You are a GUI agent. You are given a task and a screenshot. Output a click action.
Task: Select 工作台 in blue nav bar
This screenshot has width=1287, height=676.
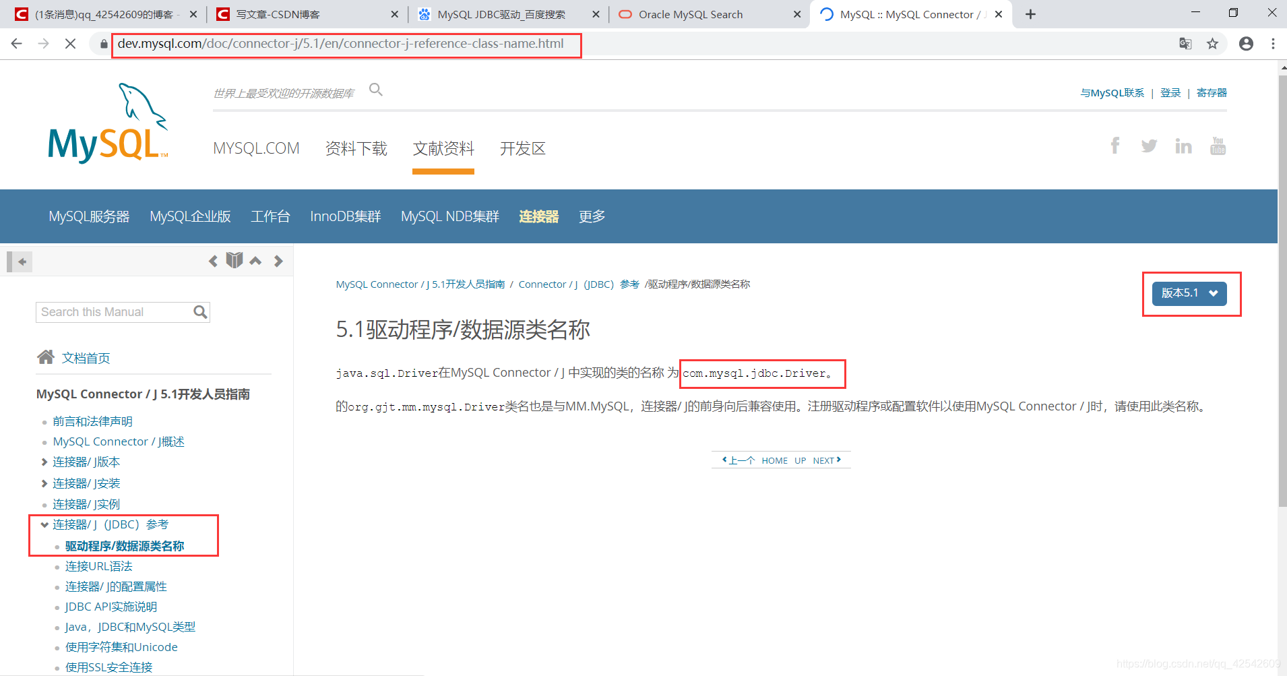tap(270, 216)
